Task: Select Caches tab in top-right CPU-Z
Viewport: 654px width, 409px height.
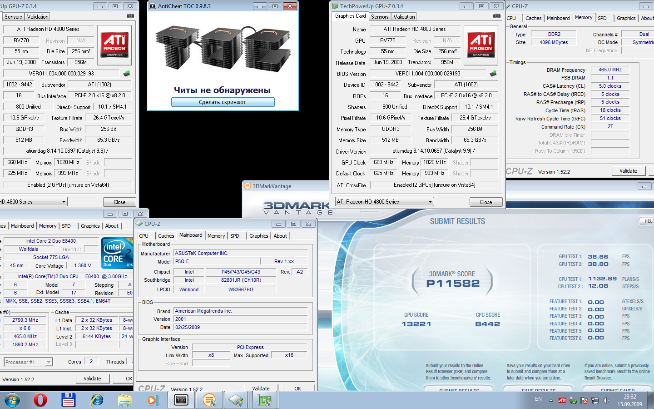Action: click(534, 18)
